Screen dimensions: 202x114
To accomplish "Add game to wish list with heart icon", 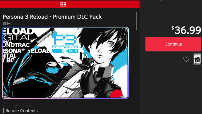I will [x=186, y=59].
